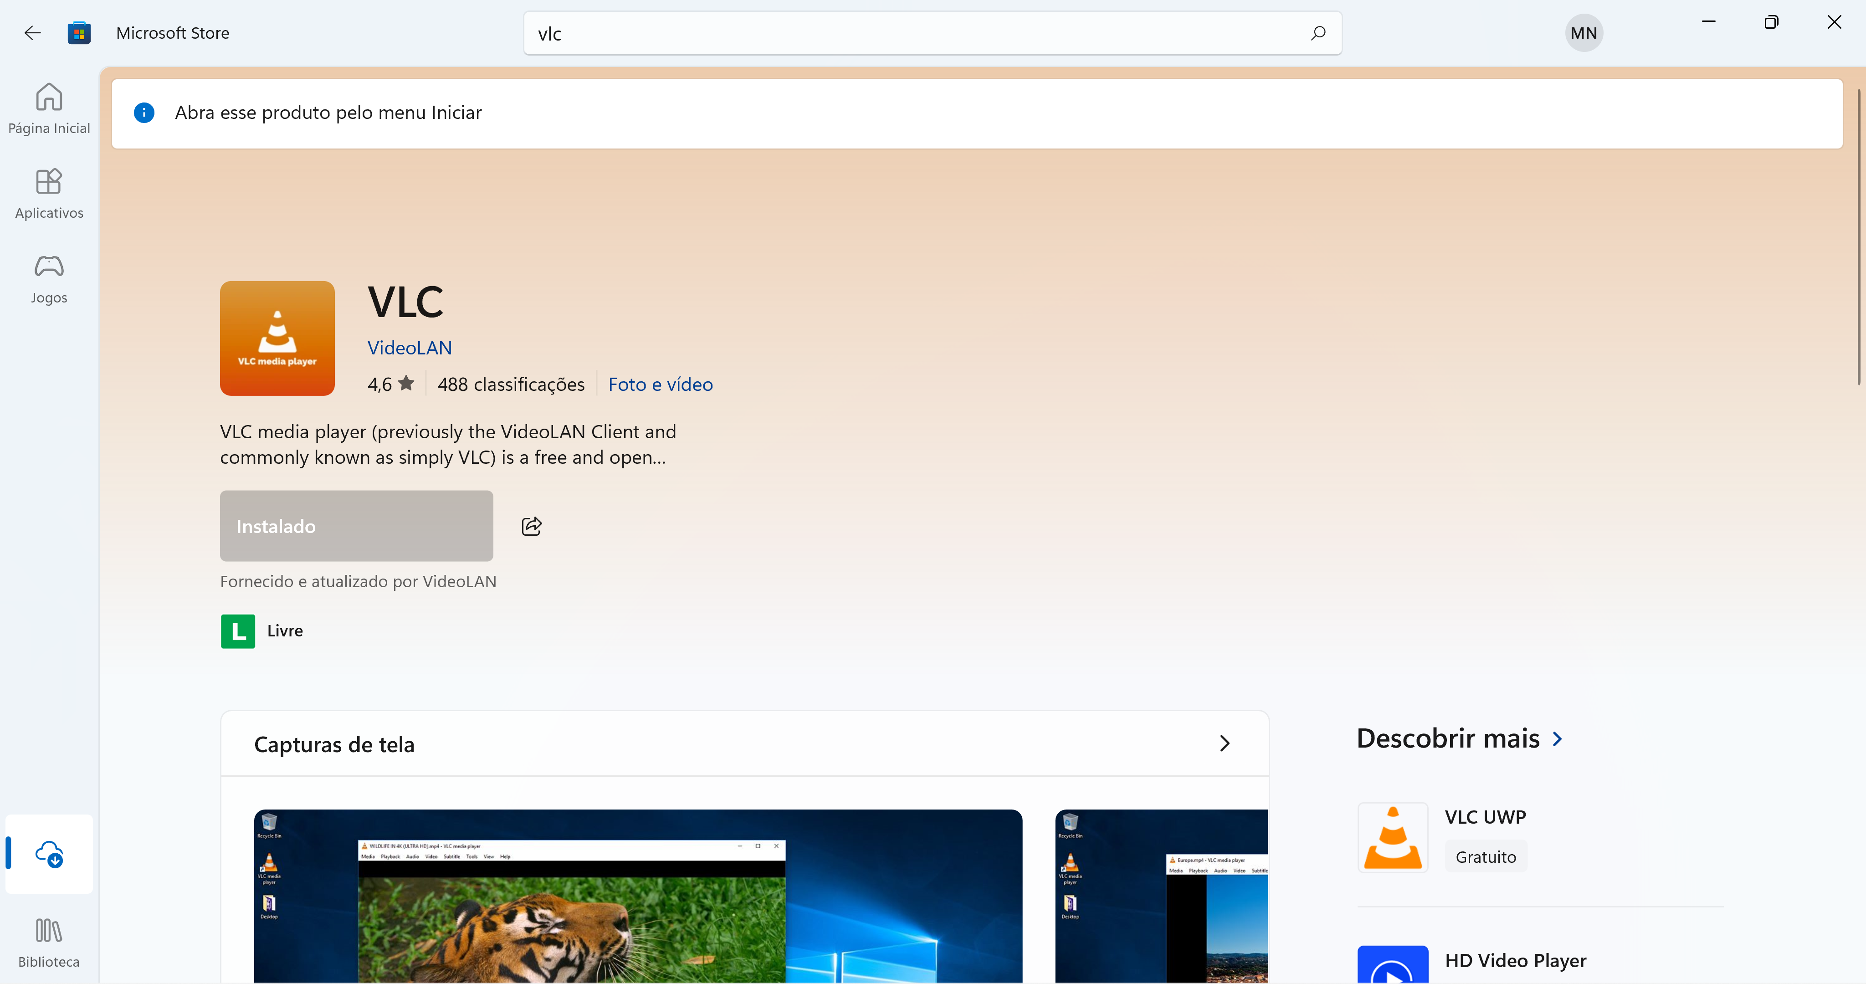Minimize the Microsoft Store window
The image size is (1866, 984).
coord(1709,22)
